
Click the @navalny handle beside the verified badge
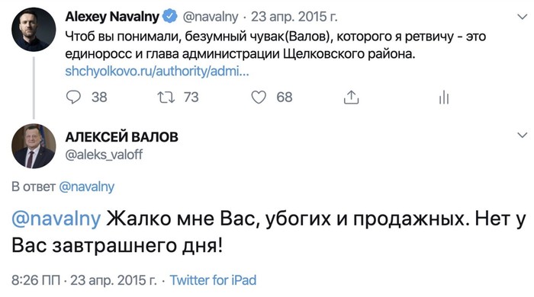point(210,17)
